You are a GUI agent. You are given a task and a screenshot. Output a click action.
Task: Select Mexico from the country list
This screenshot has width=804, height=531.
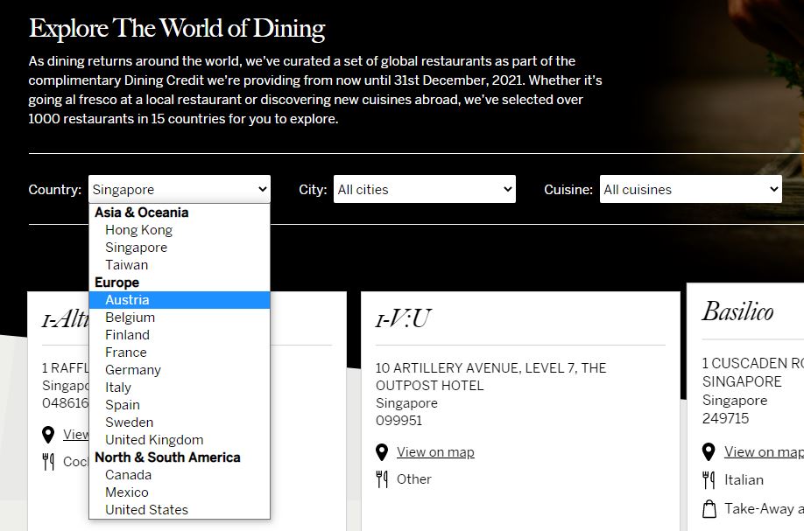pyautogui.click(x=180, y=493)
